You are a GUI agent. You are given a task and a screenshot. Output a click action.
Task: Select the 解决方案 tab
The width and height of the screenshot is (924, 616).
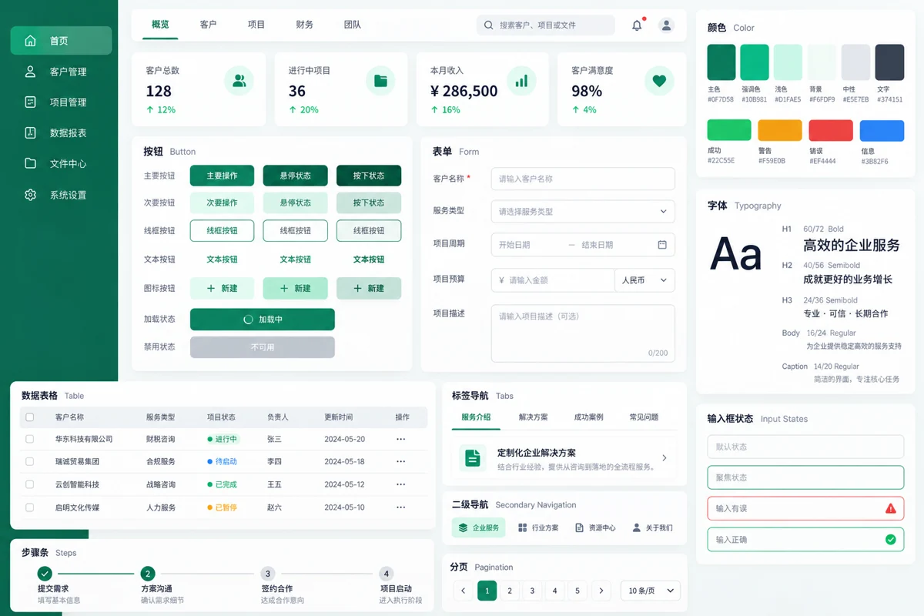pos(534,417)
